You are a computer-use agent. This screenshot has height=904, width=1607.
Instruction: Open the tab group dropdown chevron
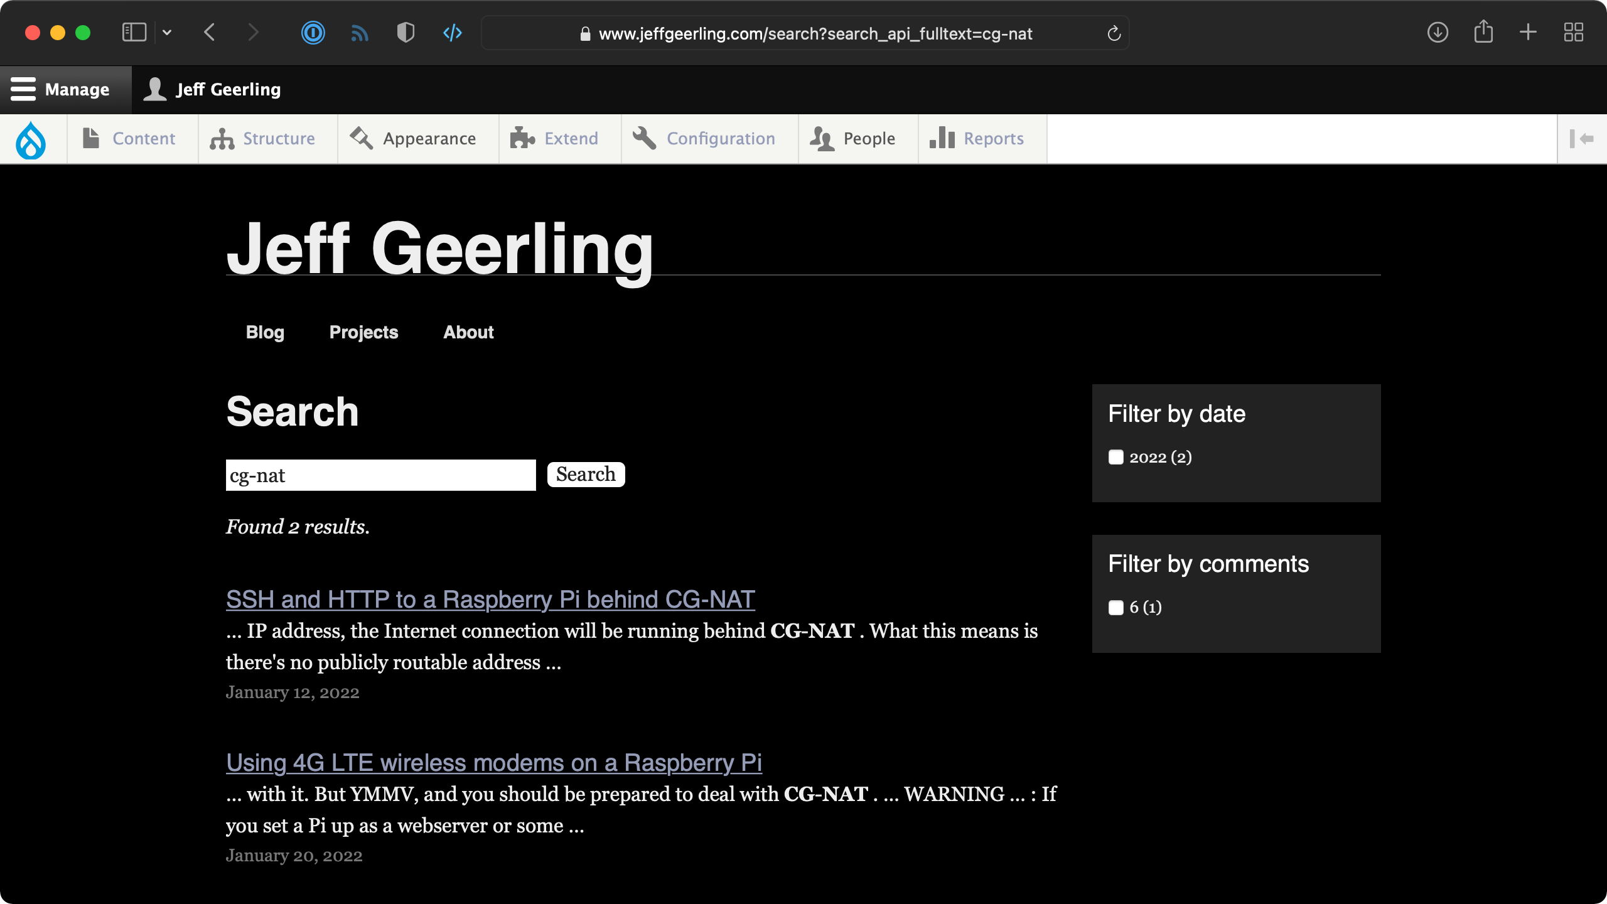click(x=167, y=33)
